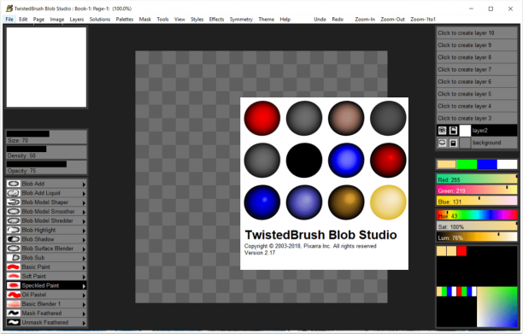
Task: Adjust the Red color channel slider
Action: click(477, 179)
